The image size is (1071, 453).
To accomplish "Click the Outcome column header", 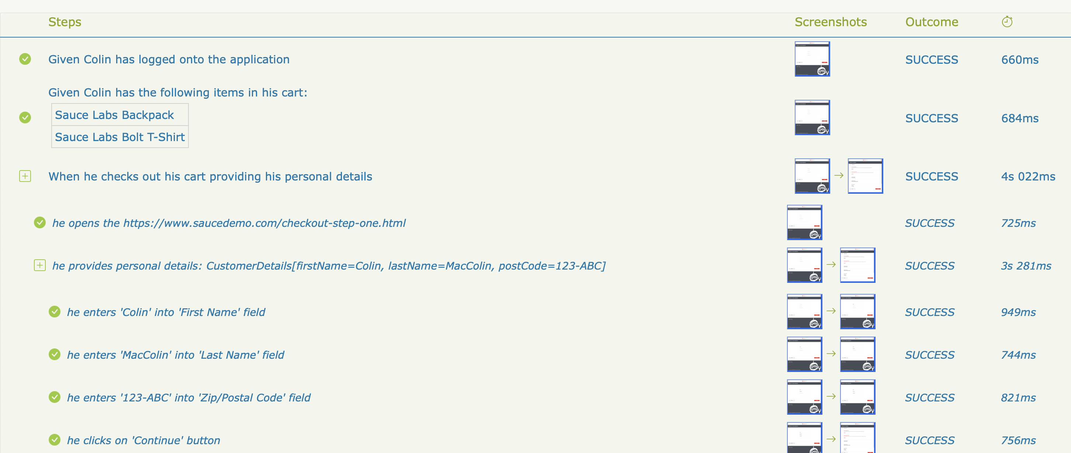I will click(x=931, y=22).
